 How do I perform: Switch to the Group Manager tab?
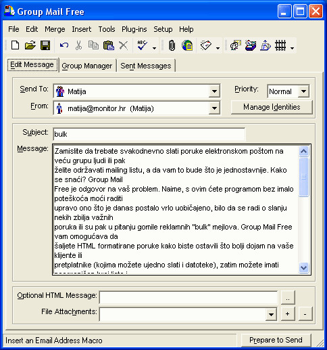[x=87, y=66]
